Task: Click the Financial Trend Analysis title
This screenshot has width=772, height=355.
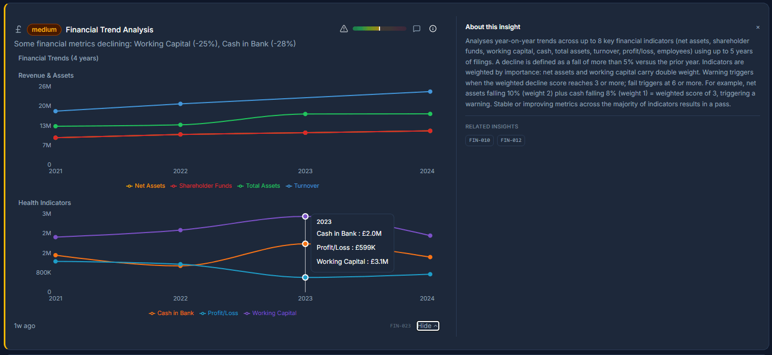Action: 109,30
